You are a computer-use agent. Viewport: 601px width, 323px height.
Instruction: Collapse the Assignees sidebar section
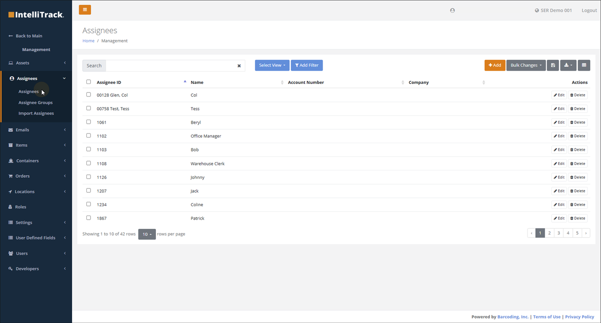[x=36, y=78]
